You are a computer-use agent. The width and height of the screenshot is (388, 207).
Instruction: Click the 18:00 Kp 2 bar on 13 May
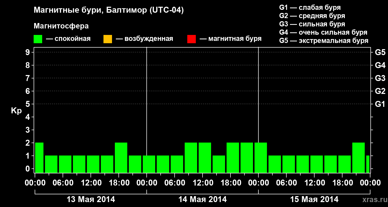[121, 158]
